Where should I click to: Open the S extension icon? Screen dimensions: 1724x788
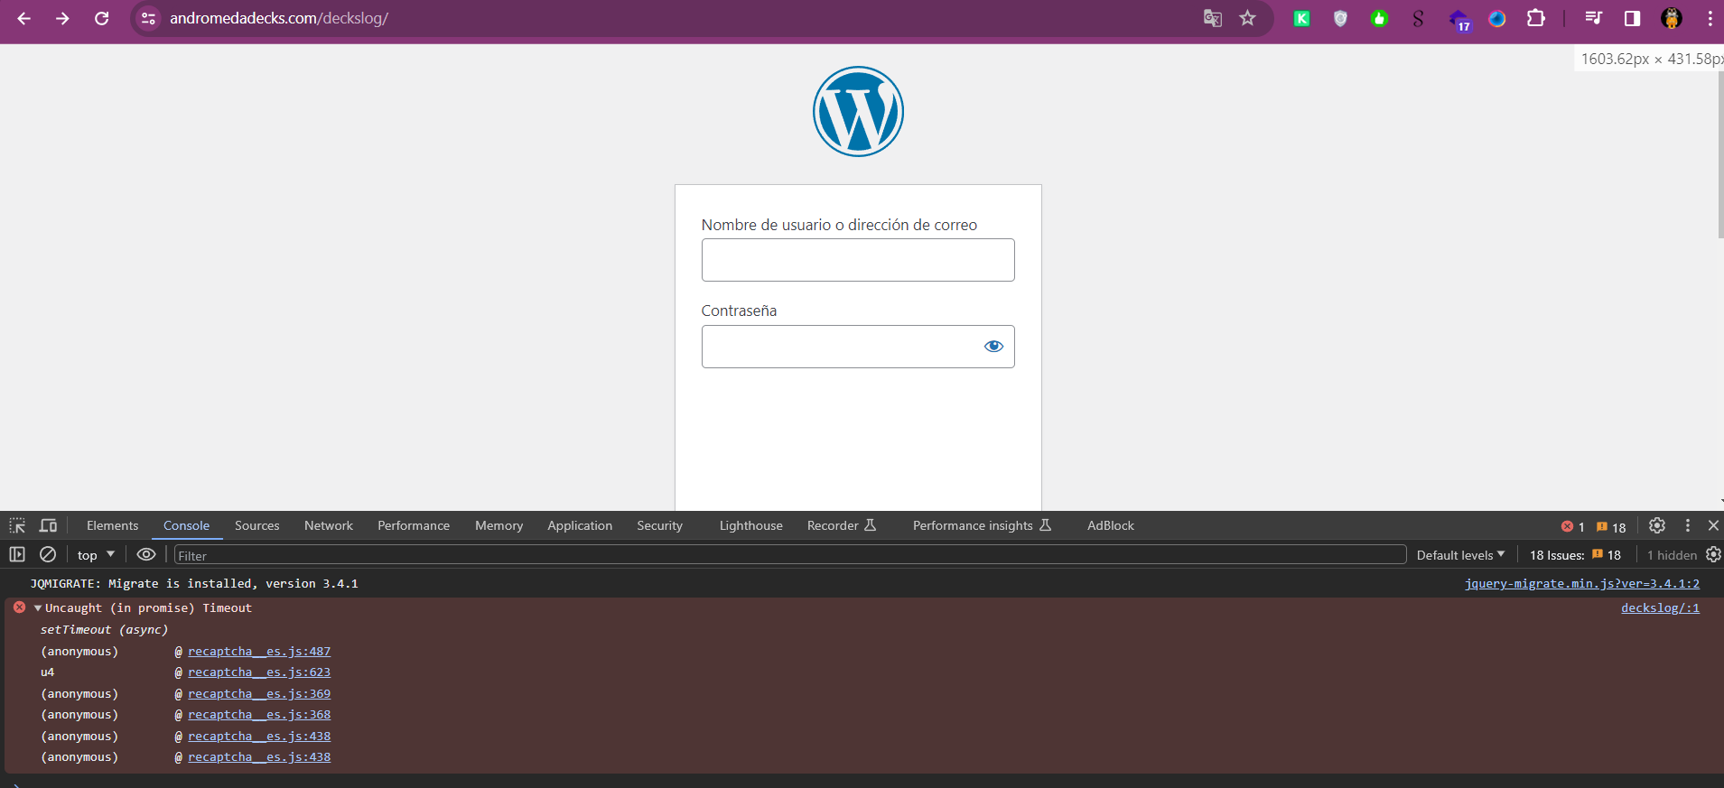tap(1418, 18)
